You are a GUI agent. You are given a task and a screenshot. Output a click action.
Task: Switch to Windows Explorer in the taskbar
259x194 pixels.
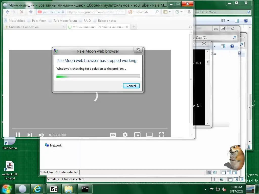pos(69,189)
